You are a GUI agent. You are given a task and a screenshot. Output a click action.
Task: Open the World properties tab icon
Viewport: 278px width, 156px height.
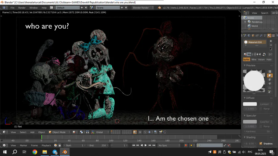249,35
